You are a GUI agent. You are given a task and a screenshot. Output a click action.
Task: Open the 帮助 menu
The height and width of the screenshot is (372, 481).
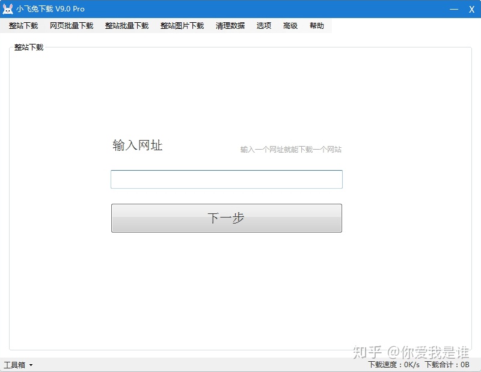(317, 26)
